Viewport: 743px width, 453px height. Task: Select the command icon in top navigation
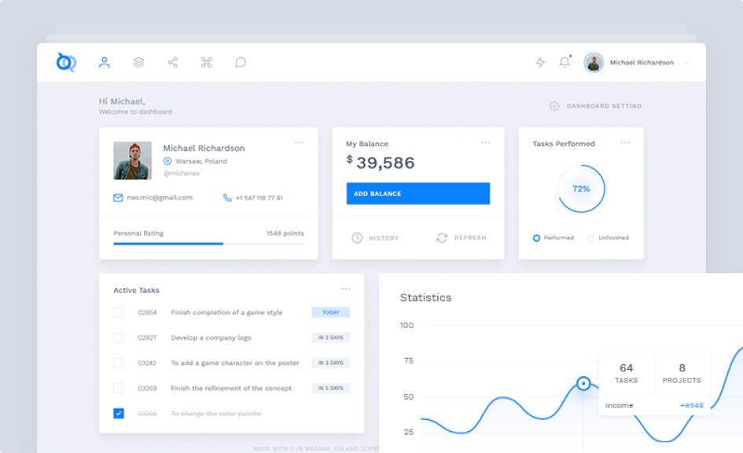click(x=207, y=63)
